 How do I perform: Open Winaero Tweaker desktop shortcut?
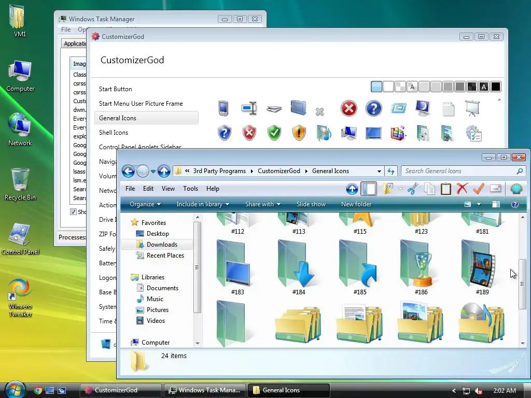[x=20, y=297]
